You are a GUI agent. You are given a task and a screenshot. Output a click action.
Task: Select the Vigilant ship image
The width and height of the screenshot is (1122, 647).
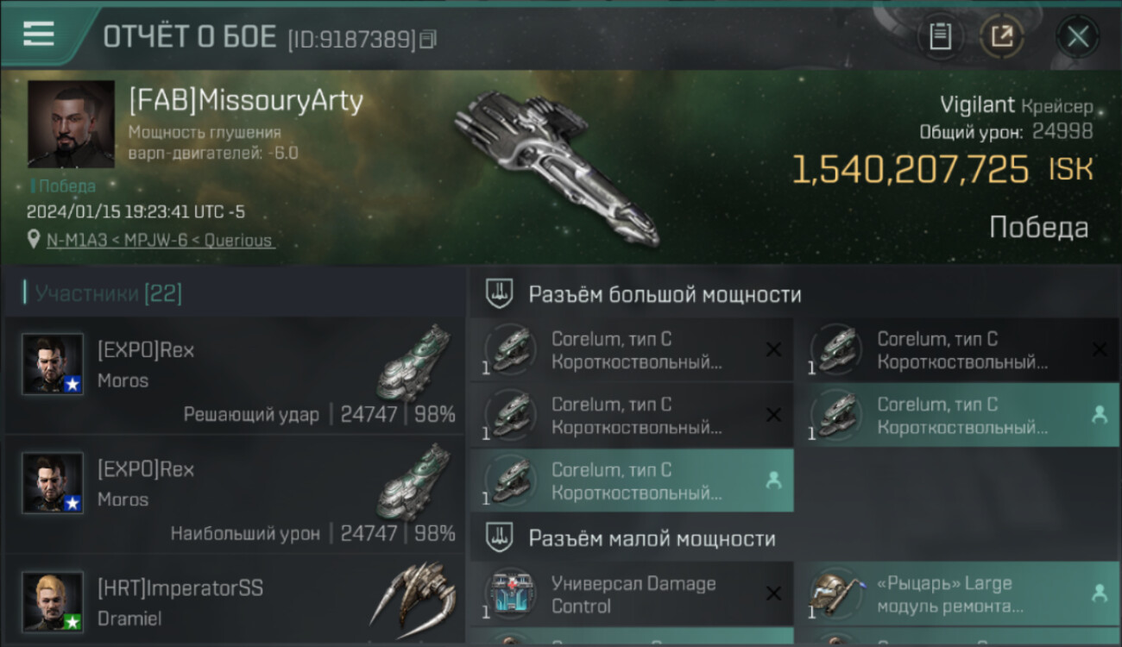point(557,164)
